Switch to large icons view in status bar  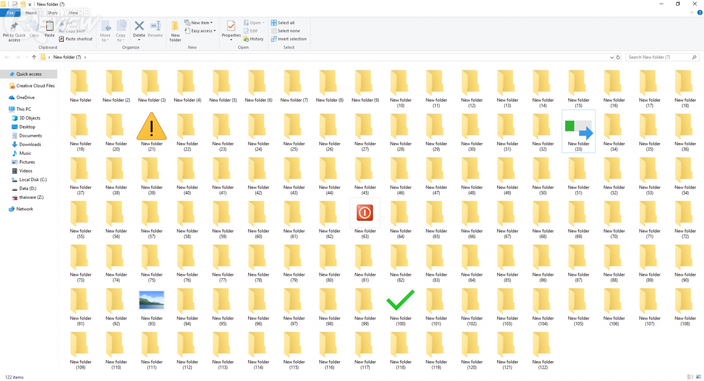coord(698,377)
